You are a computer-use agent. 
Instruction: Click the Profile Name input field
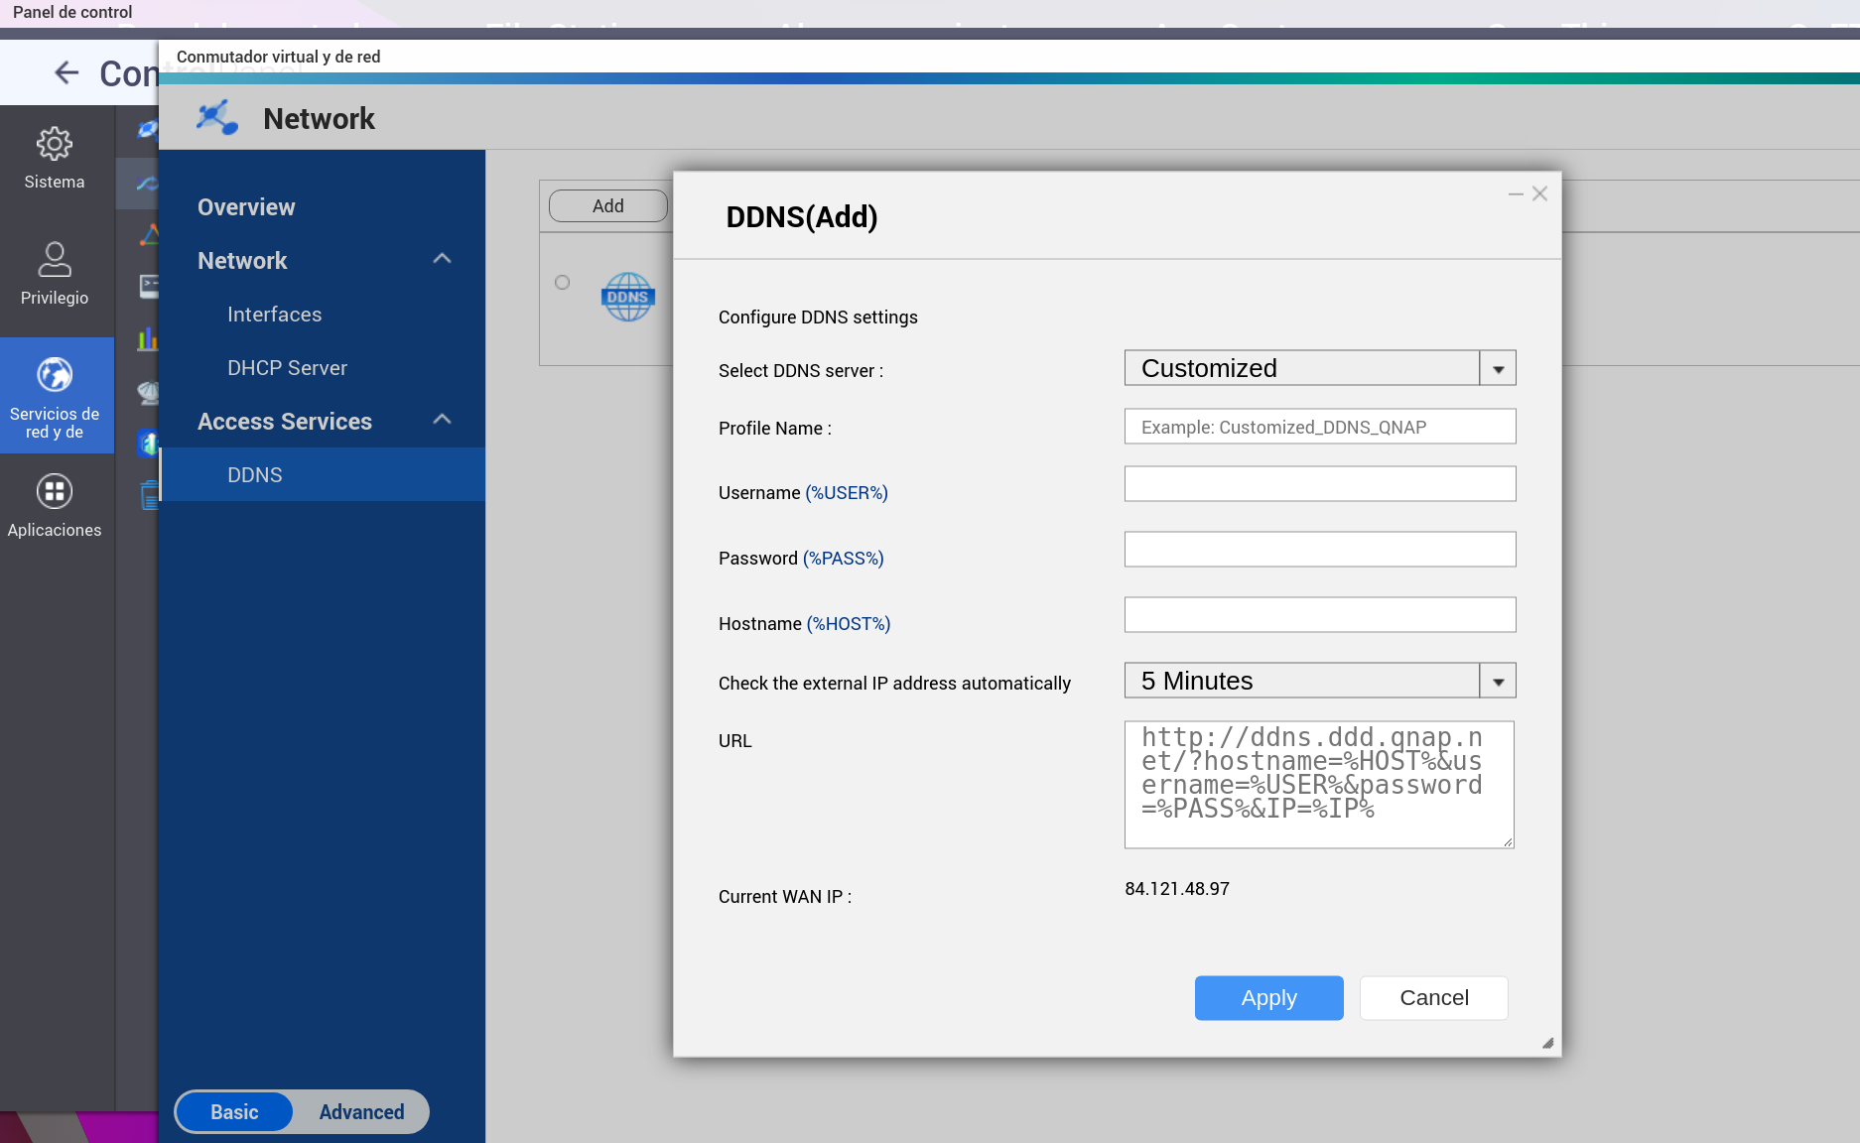(1319, 427)
